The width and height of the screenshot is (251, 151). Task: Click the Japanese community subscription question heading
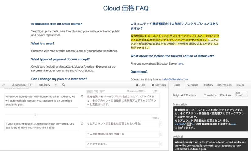click(174, 26)
